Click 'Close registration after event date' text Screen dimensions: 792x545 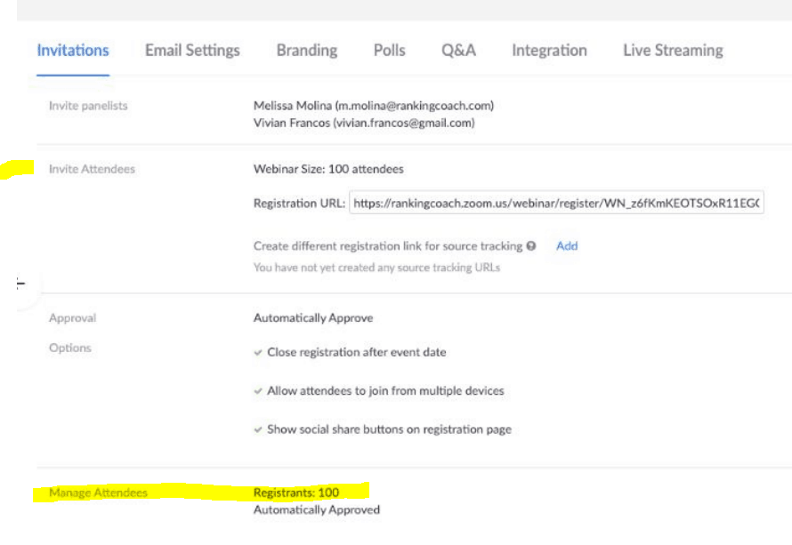[x=357, y=352]
